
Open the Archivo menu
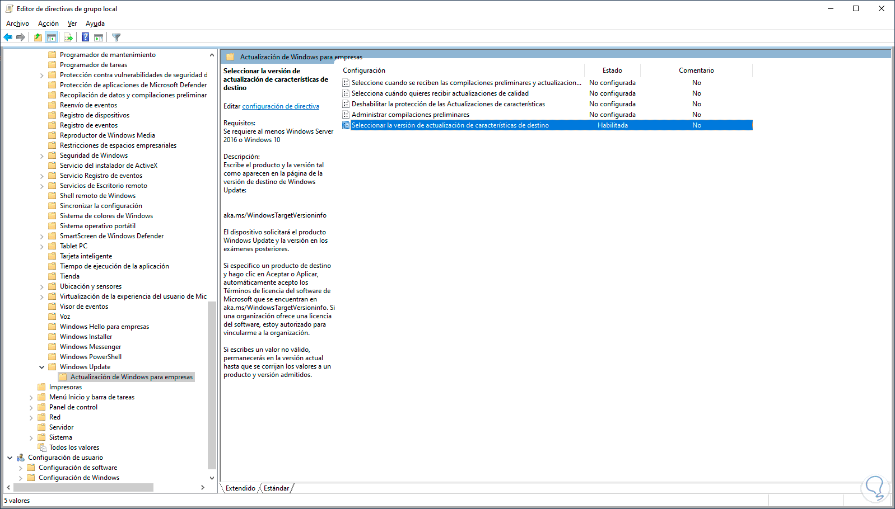pos(17,23)
